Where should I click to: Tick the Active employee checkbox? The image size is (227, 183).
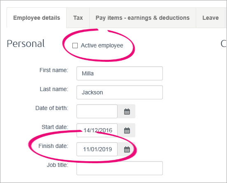(x=75, y=45)
